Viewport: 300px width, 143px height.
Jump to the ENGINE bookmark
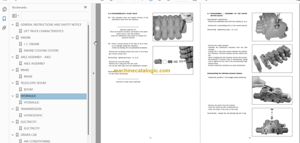tap(25, 38)
